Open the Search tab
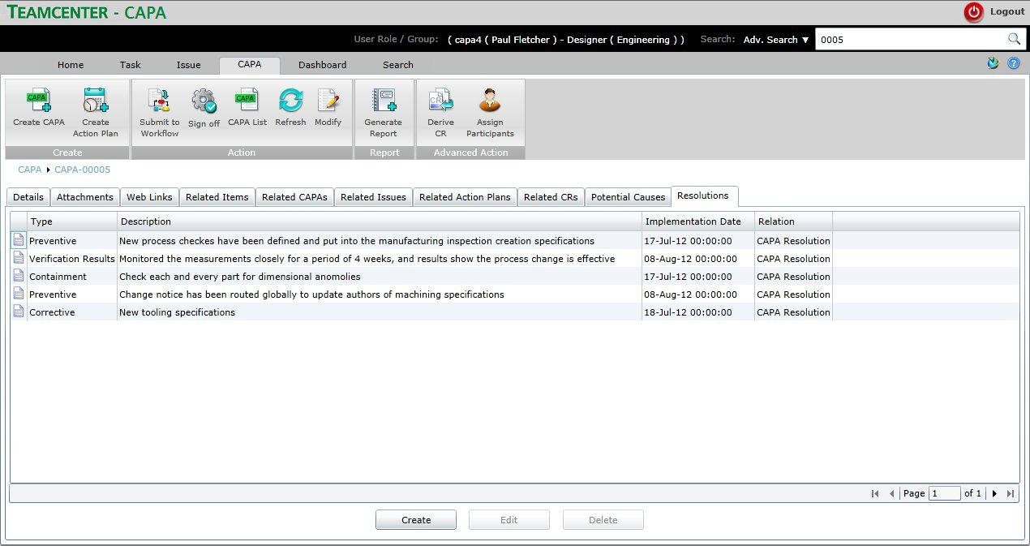 398,65
